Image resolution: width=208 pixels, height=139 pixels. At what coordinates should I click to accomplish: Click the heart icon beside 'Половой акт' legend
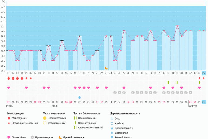pos(9,137)
